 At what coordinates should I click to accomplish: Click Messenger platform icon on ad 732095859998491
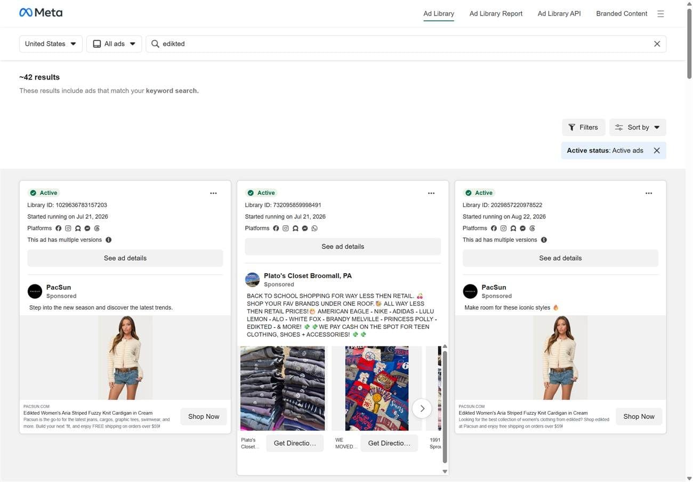click(x=305, y=228)
